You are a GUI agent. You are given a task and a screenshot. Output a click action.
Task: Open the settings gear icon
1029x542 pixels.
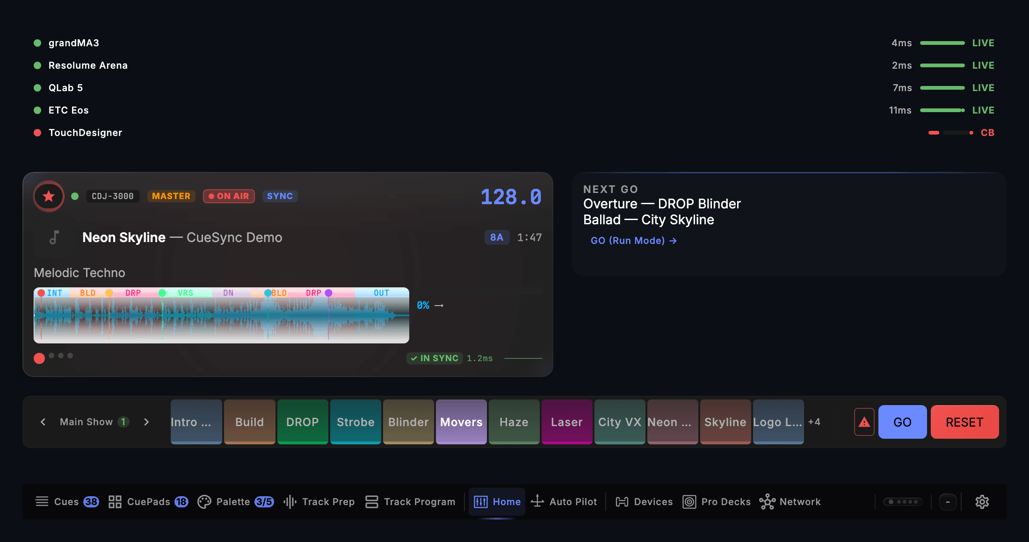coord(982,502)
